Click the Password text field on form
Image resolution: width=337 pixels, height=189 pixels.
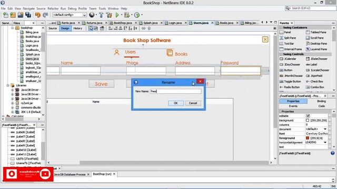point(241,71)
